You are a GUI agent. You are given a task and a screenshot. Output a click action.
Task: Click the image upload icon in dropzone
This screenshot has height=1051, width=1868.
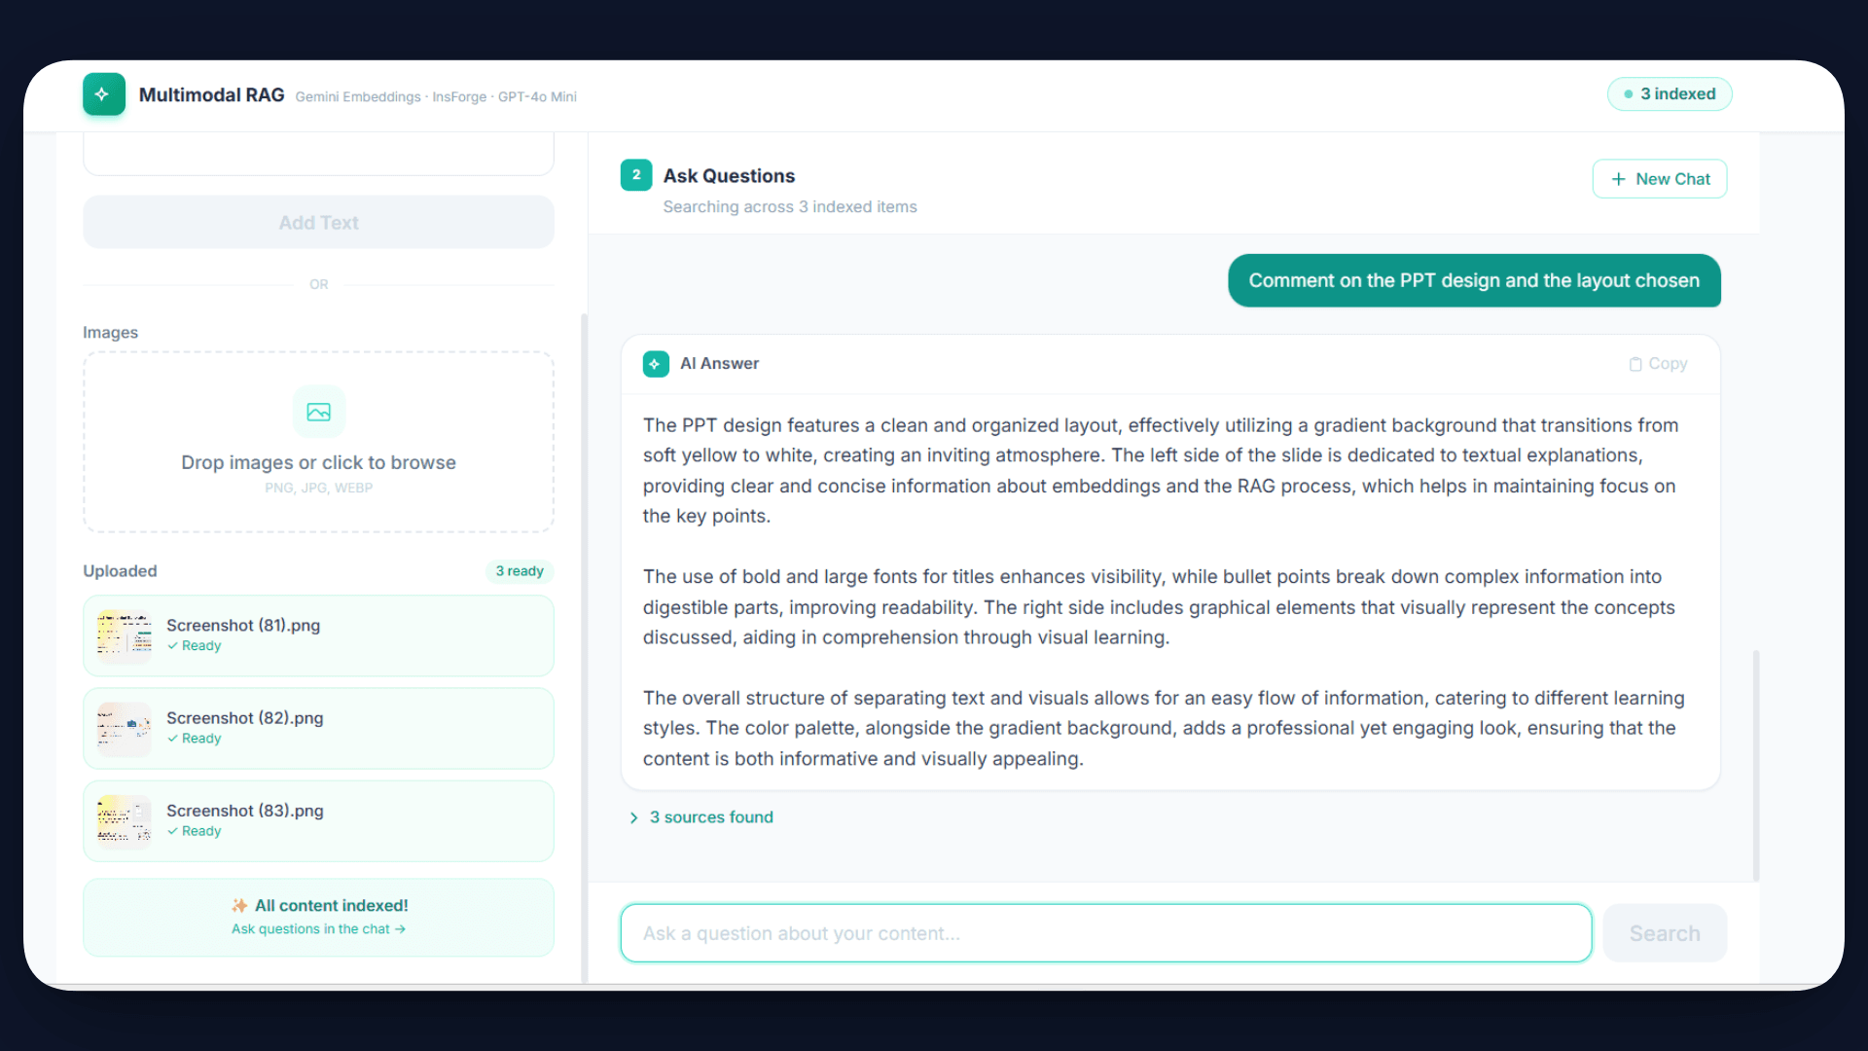click(318, 412)
